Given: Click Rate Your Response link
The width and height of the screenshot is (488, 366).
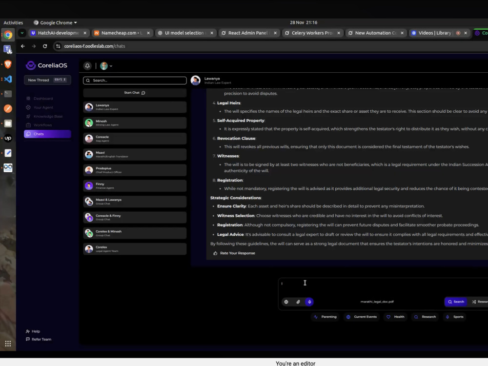Looking at the screenshot, I should coord(238,253).
